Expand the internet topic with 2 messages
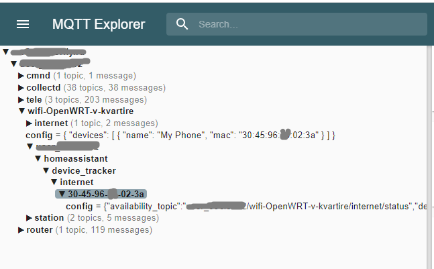Viewport: 434px width, 269px height. pos(29,123)
